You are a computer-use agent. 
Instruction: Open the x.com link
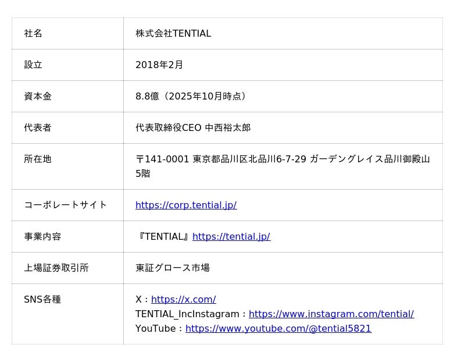tap(183, 299)
